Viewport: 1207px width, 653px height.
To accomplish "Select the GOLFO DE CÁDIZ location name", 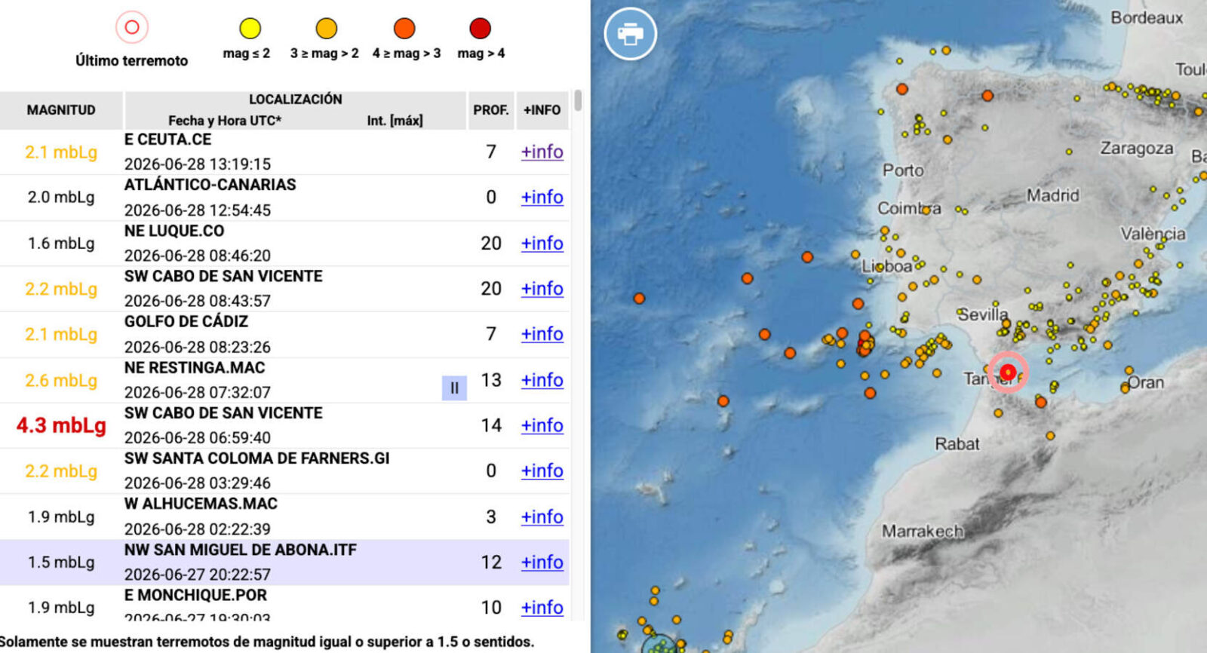I will coord(186,321).
